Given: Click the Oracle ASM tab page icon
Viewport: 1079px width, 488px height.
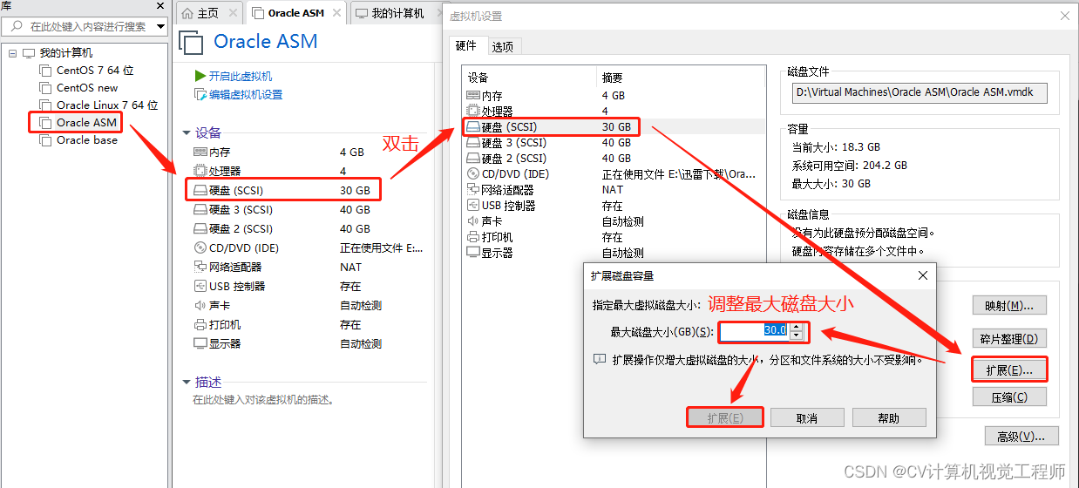Looking at the screenshot, I should coord(257,13).
